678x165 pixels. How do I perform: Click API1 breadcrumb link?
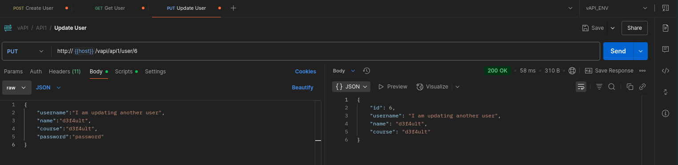point(41,28)
